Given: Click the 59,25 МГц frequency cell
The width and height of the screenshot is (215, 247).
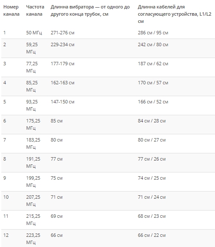Looking at the screenshot, I should click(x=32, y=48).
